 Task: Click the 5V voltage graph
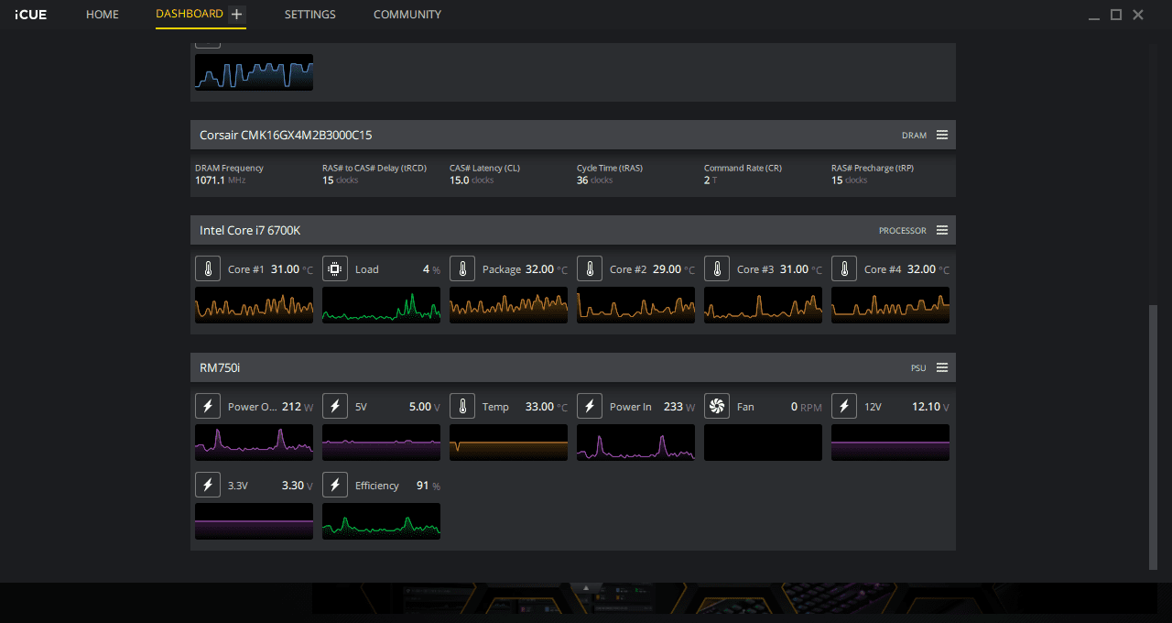381,443
